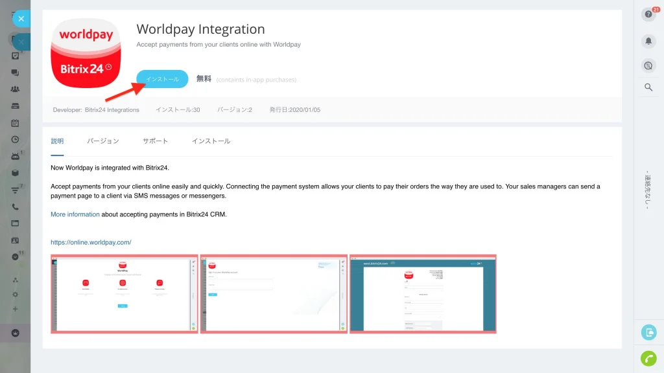Open the first Worldpay screenshot thumbnail
Screen dimensions: 664x373
point(124,294)
